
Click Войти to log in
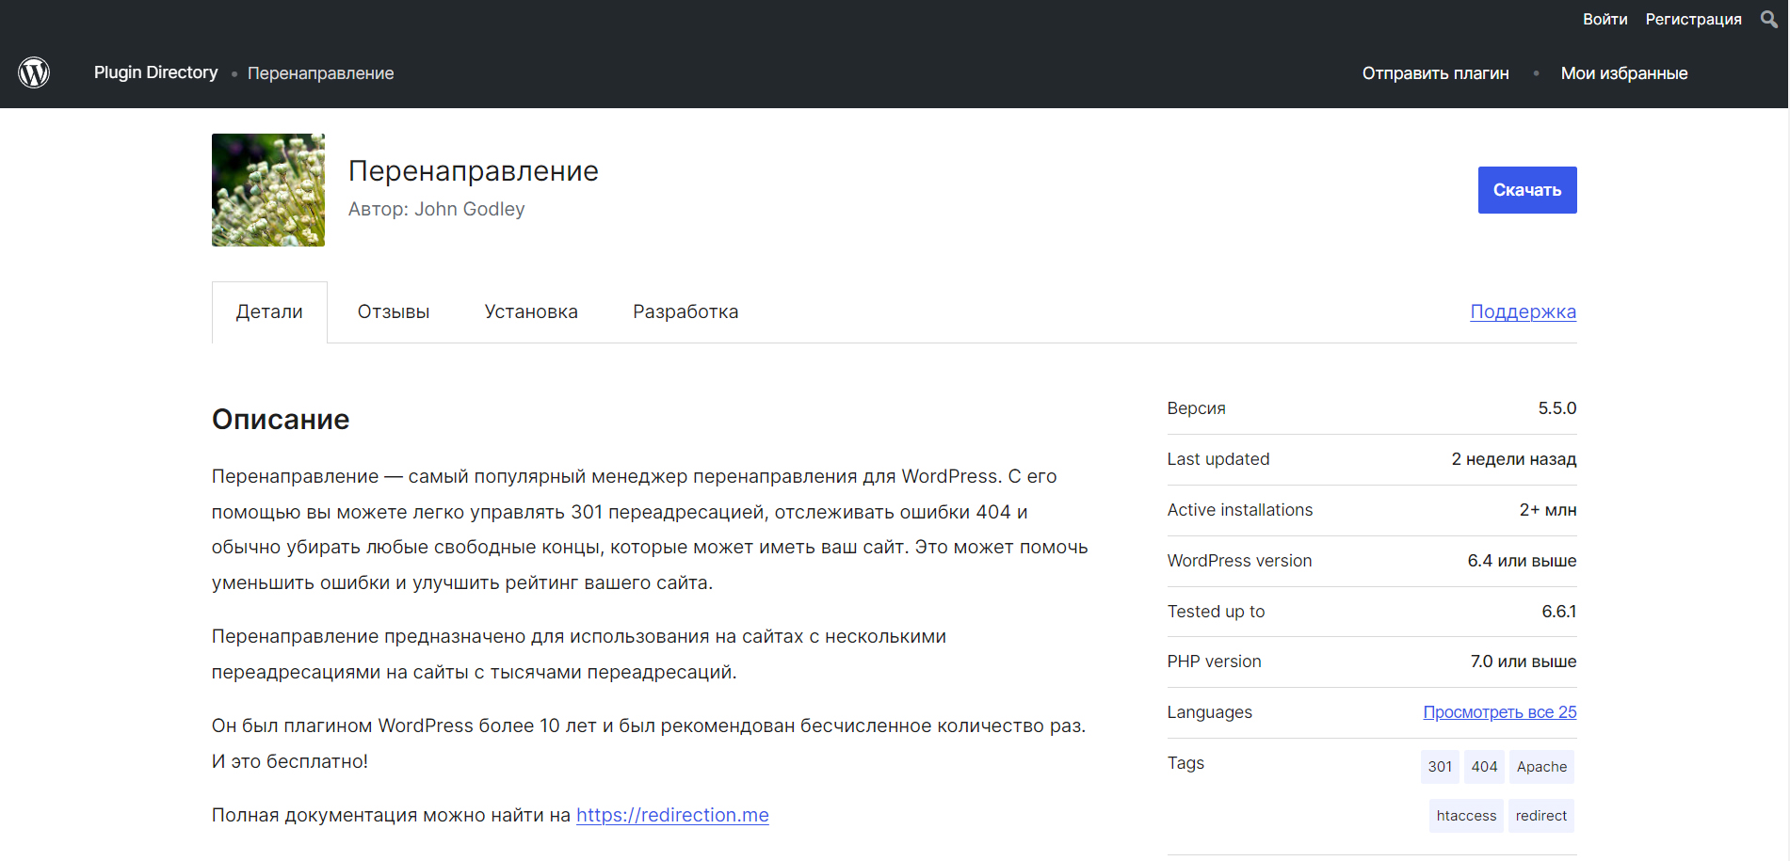(x=1605, y=19)
